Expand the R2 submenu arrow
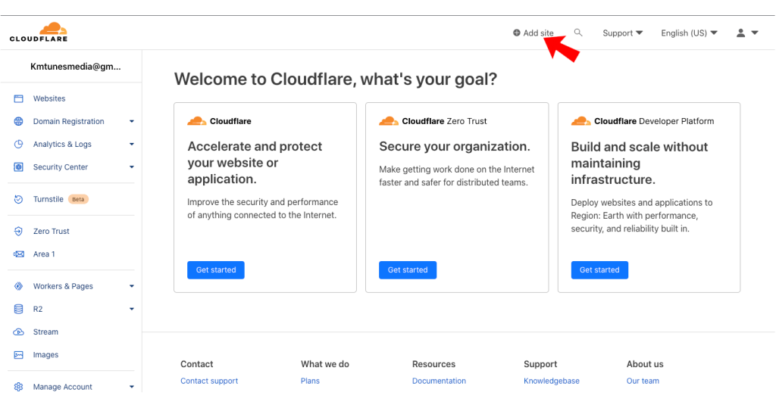Screen dimensions: 776x408 (132, 309)
